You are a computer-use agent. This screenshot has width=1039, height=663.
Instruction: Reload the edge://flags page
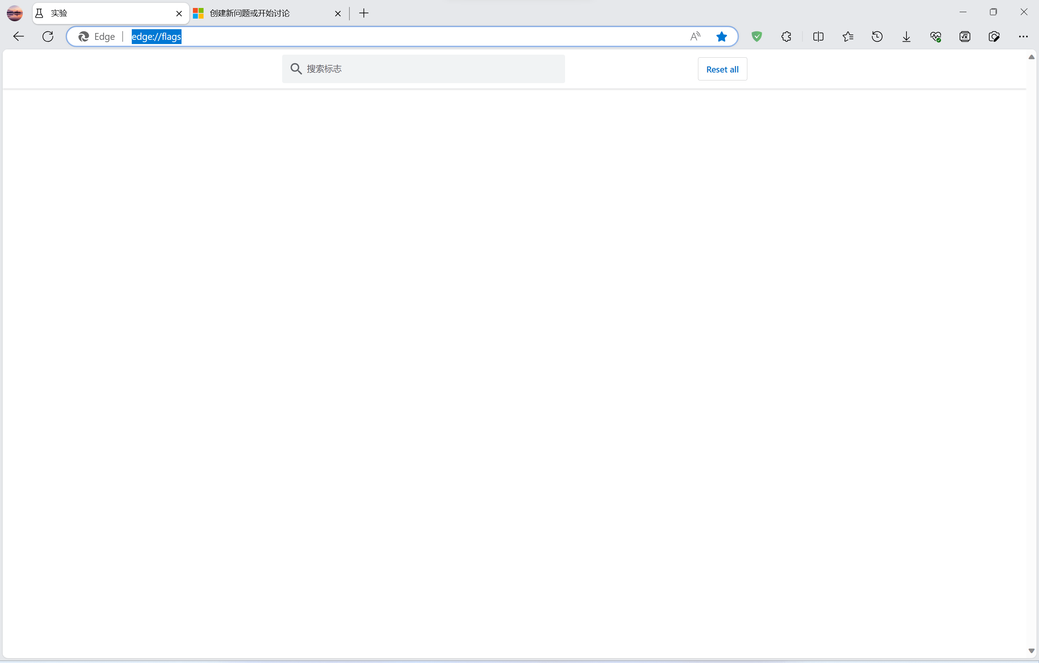(x=48, y=37)
